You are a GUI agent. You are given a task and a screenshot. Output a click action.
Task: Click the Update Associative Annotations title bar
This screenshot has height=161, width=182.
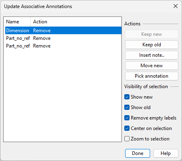(86, 6)
